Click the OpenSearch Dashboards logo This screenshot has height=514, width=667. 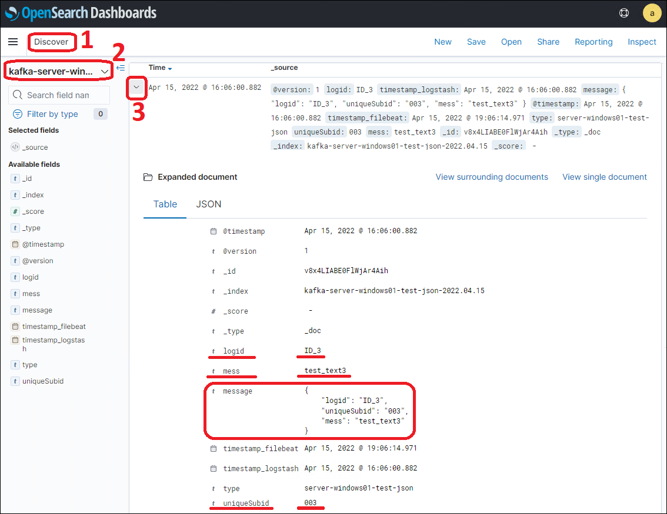tap(81, 13)
